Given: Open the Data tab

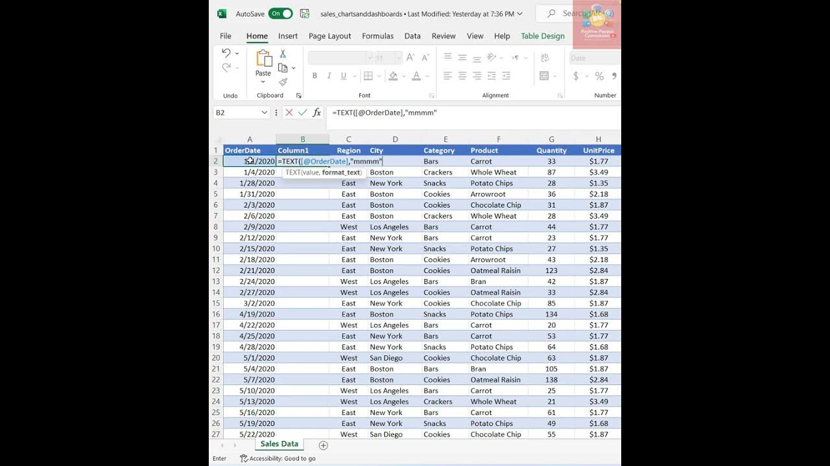Looking at the screenshot, I should (x=412, y=36).
